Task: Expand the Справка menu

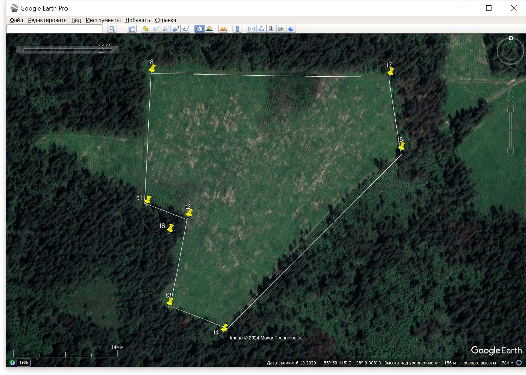Action: [x=165, y=20]
